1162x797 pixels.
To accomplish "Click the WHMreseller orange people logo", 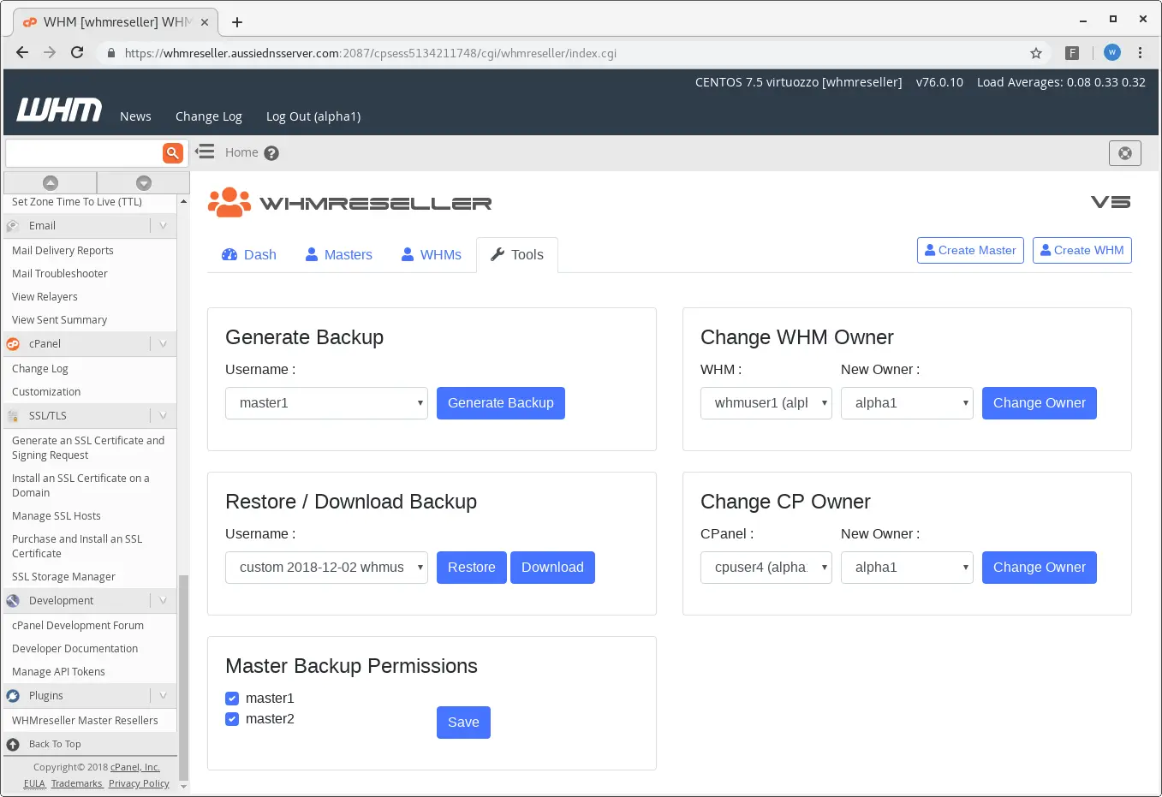I will point(229,203).
